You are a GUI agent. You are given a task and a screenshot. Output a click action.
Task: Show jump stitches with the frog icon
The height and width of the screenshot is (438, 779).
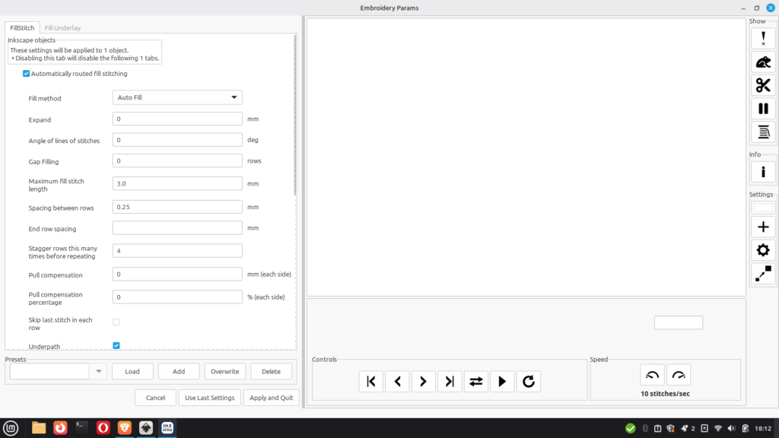tap(763, 62)
